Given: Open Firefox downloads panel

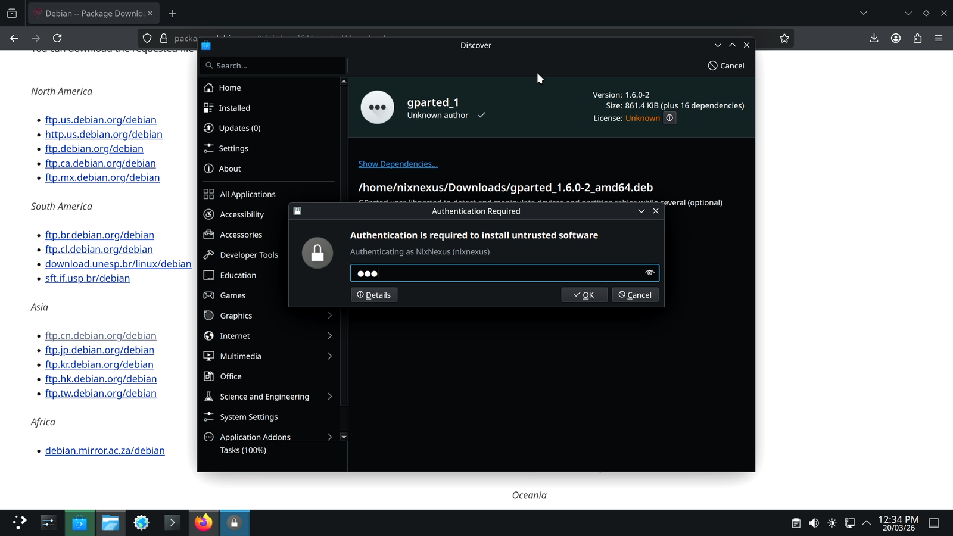Looking at the screenshot, I should click(874, 38).
